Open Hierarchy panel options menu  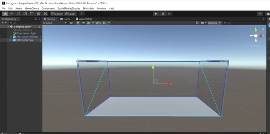(x=39, y=19)
